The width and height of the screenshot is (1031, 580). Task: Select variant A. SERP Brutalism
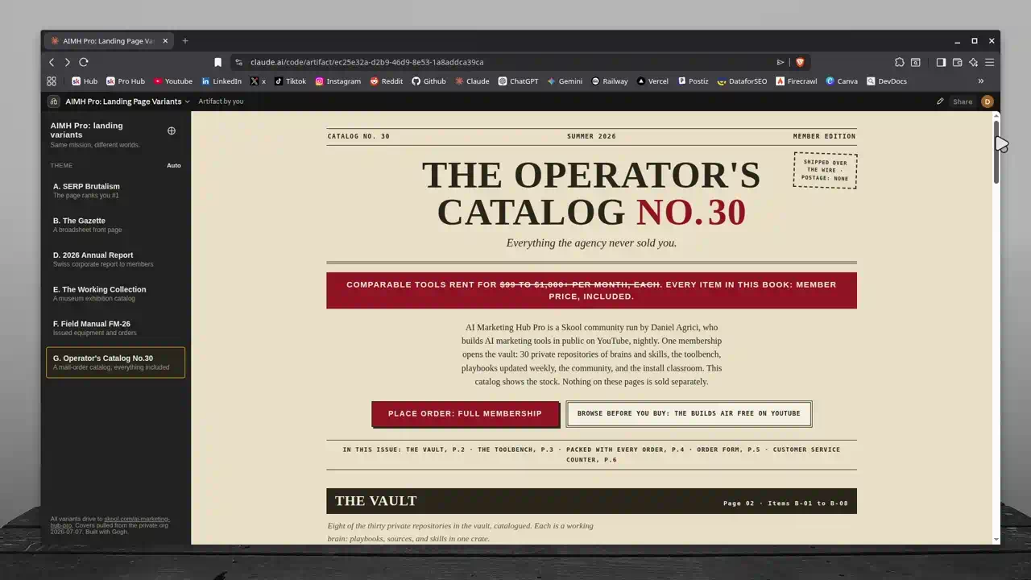[x=115, y=190]
